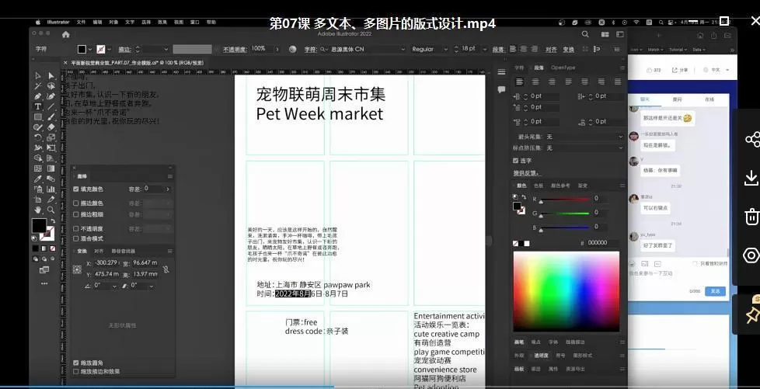This screenshot has height=389, width=760.
Task: Select the Curvature tool
Action: [51, 96]
